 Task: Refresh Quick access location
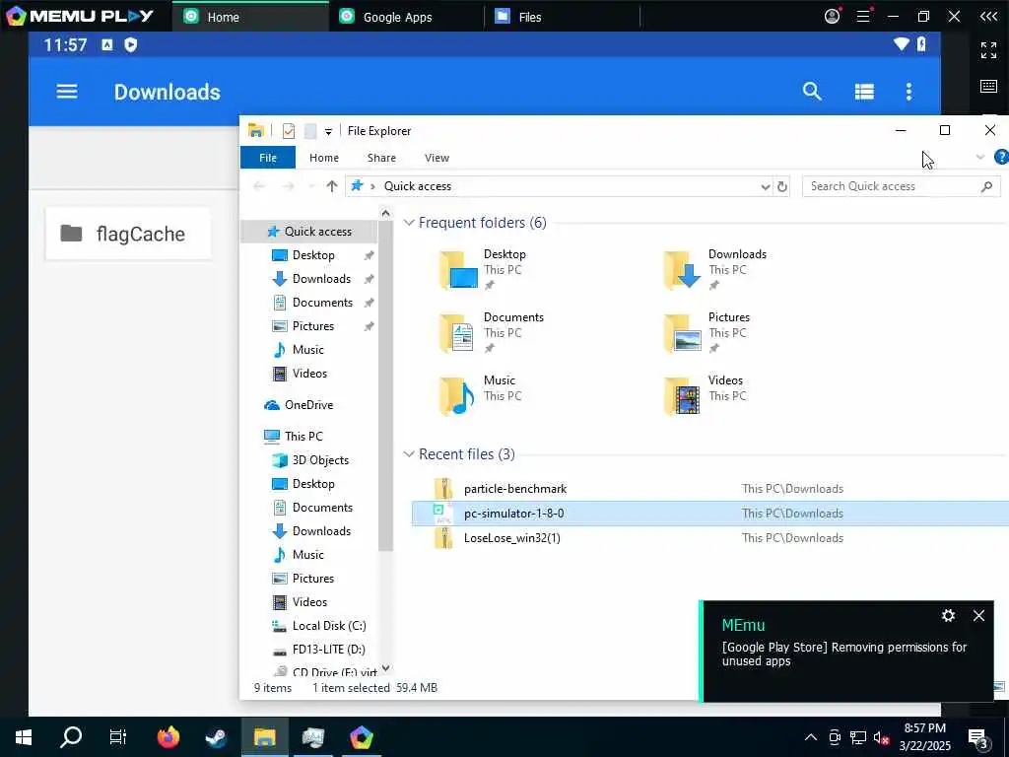coord(781,186)
